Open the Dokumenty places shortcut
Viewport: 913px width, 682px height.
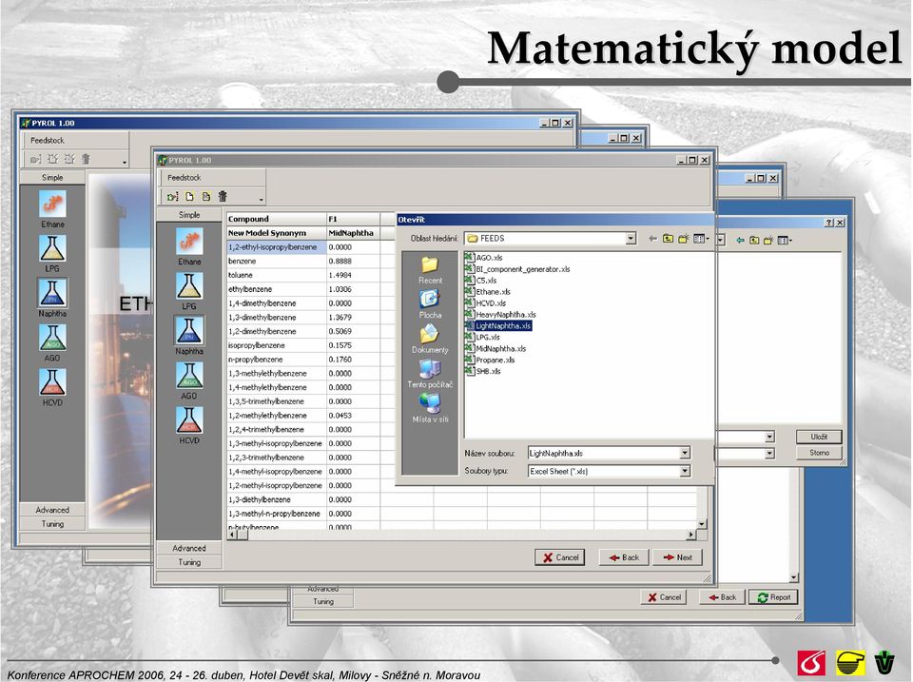click(430, 340)
